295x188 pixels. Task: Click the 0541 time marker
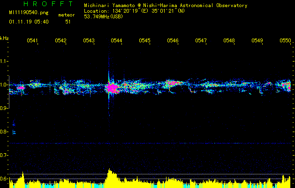(32, 40)
